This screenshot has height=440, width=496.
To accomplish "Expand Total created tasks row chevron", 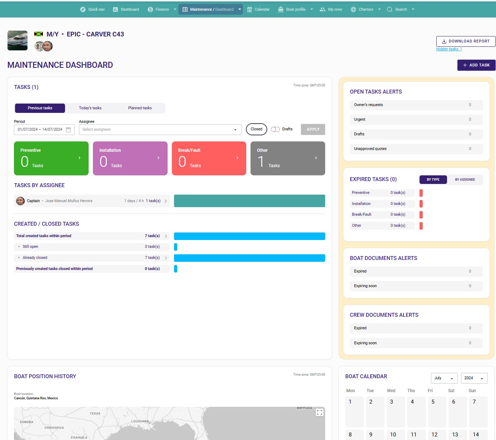I will (x=166, y=236).
